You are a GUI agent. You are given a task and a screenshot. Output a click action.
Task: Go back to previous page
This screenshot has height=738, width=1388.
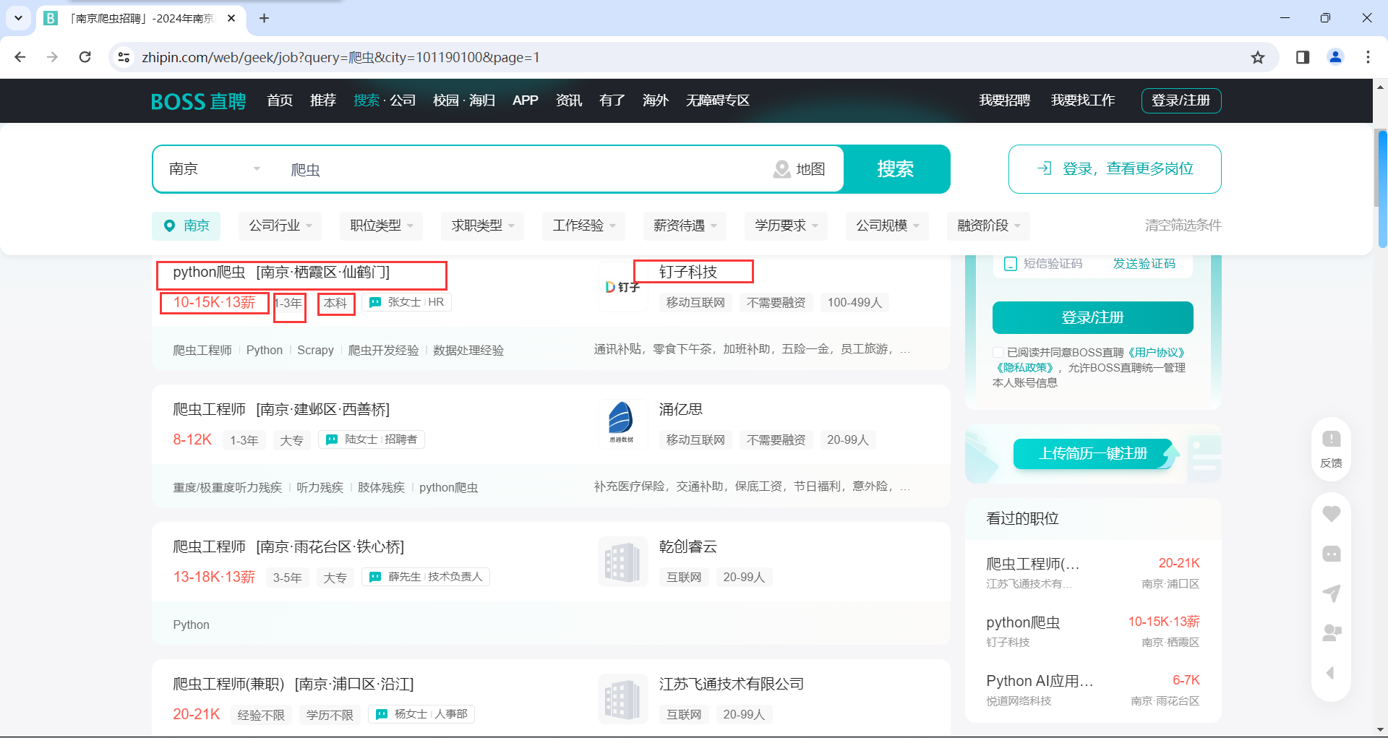20,57
